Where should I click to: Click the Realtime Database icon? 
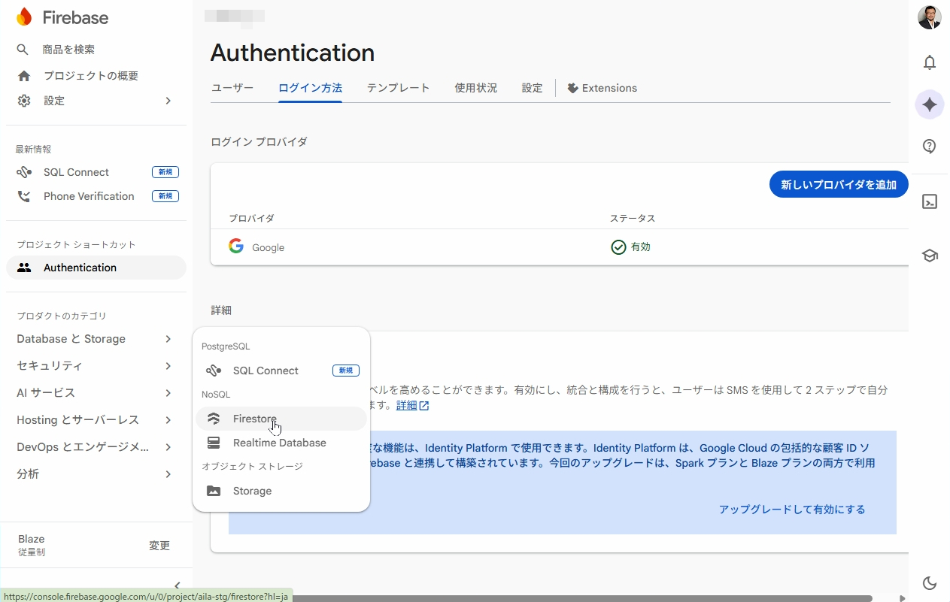pyautogui.click(x=214, y=443)
